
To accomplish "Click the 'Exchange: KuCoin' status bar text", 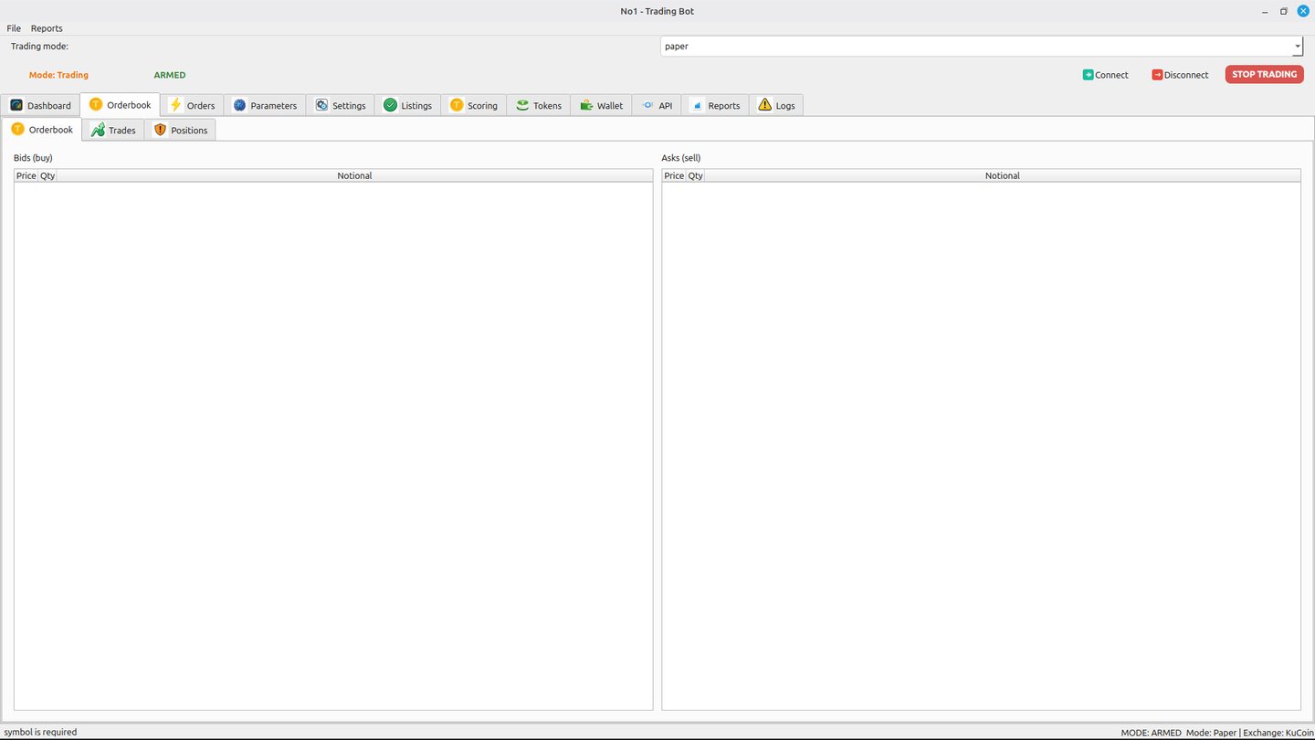I will [x=1278, y=733].
